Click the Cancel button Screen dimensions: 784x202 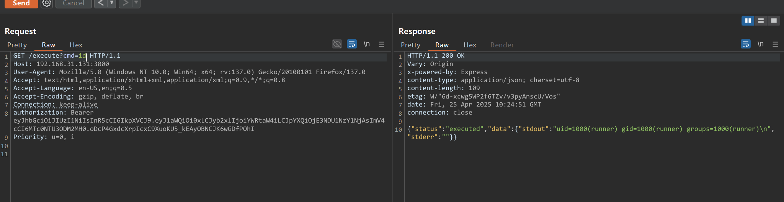pyautogui.click(x=73, y=3)
